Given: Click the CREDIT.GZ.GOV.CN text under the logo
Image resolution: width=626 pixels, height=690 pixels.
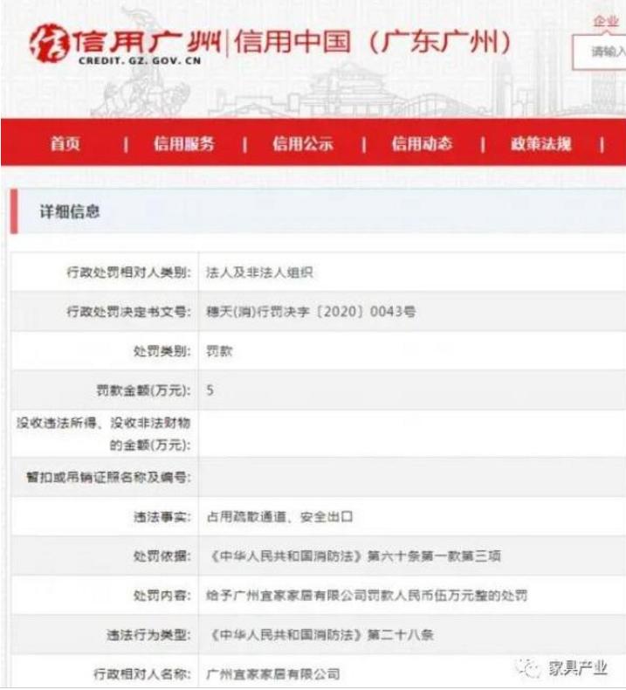Looking at the screenshot, I should pyautogui.click(x=140, y=61).
